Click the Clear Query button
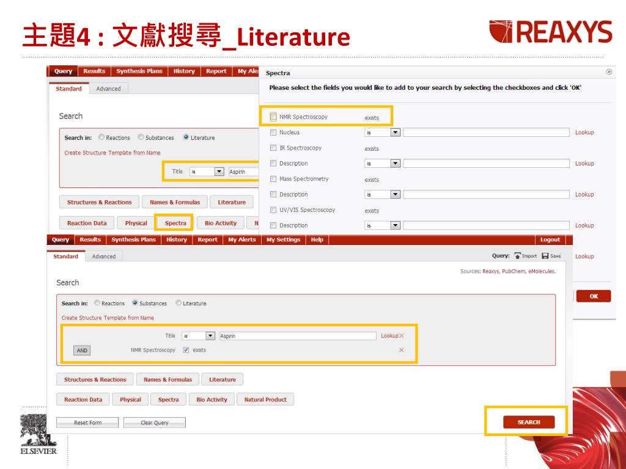626x469 pixels. (x=155, y=423)
